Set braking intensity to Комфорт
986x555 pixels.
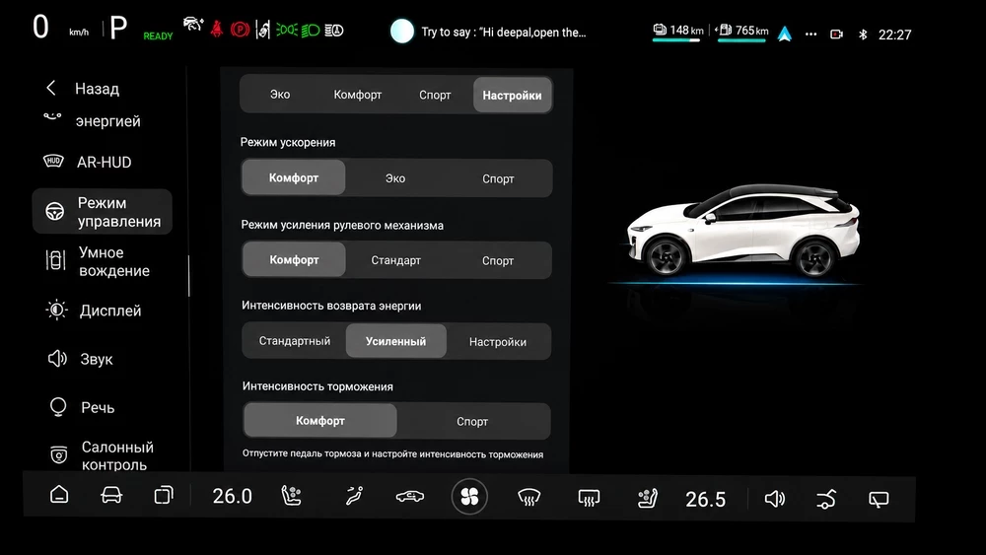(320, 421)
